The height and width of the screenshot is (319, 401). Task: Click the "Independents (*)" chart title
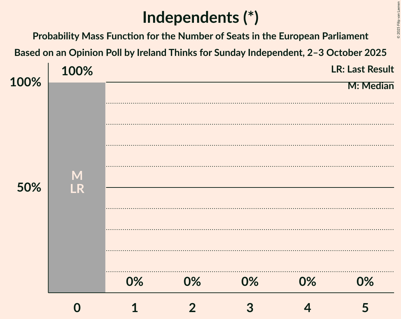[x=200, y=18]
